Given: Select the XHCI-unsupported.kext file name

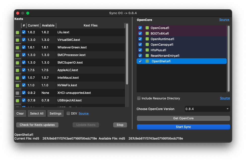Looking at the screenshot, I should [x=74, y=93].
